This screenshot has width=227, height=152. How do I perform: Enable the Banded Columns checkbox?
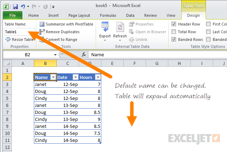point(208,39)
